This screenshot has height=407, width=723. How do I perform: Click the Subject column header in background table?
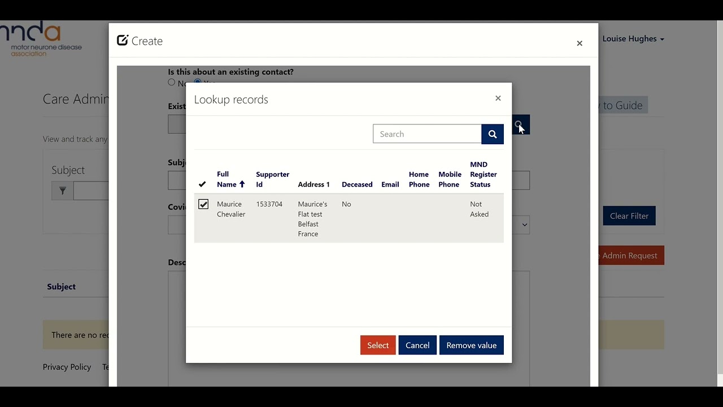61,287
